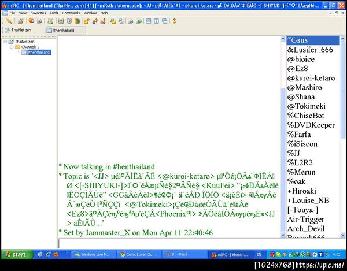
Task: Click the nick list scrollbar up arrow
Action: point(342,39)
